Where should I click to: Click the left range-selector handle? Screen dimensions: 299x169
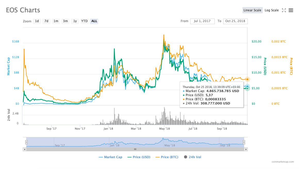(27, 142)
